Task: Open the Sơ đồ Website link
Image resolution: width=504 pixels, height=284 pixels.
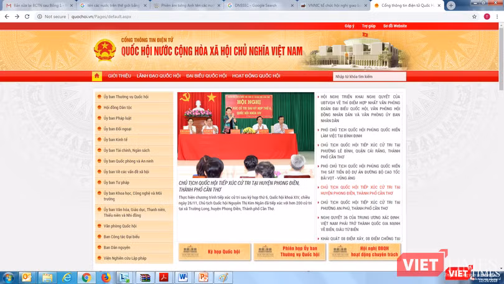Action: point(394,26)
